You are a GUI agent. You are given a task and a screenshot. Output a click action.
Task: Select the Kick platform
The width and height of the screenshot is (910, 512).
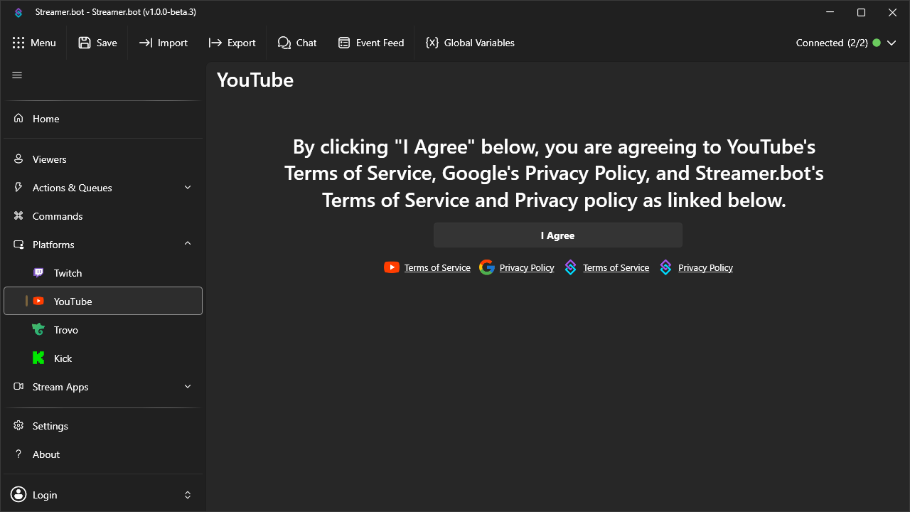(63, 358)
